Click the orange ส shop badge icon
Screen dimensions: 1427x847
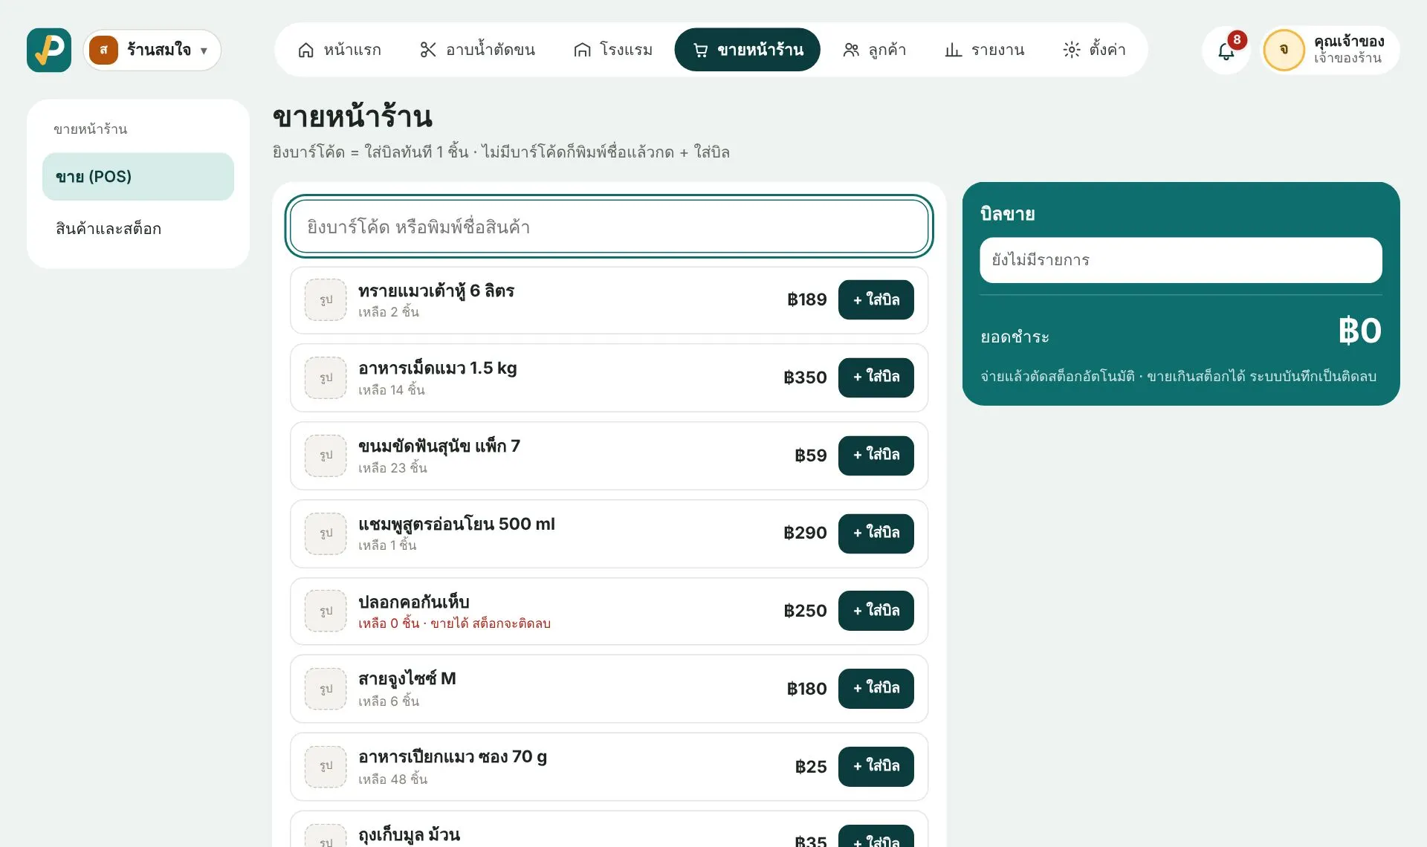tap(103, 50)
